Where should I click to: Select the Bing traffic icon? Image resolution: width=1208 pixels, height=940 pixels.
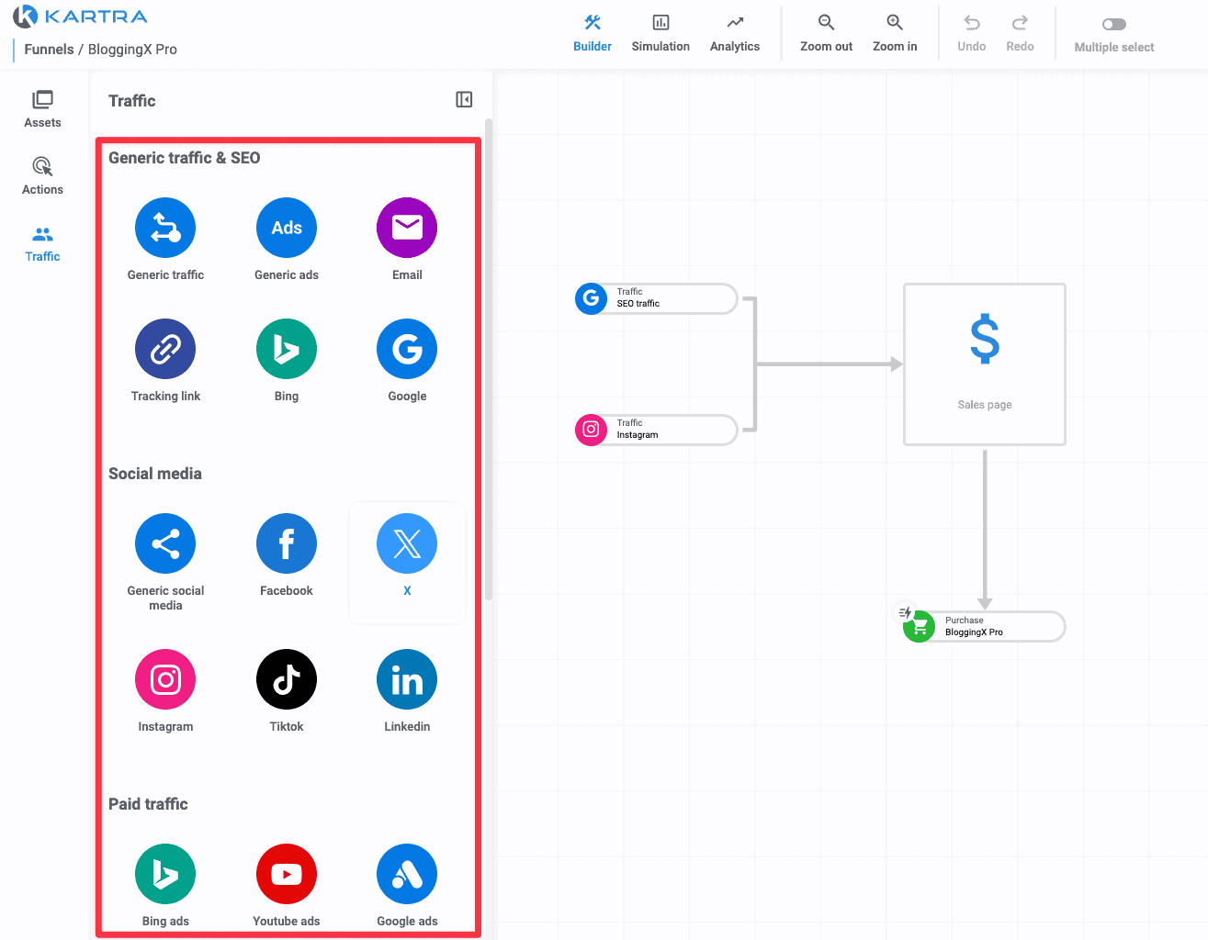click(x=287, y=349)
